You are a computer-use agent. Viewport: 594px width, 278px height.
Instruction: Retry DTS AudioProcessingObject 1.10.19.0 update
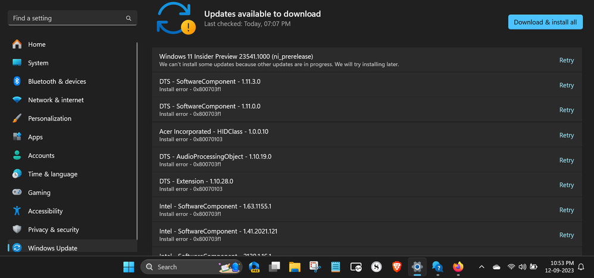(567, 160)
